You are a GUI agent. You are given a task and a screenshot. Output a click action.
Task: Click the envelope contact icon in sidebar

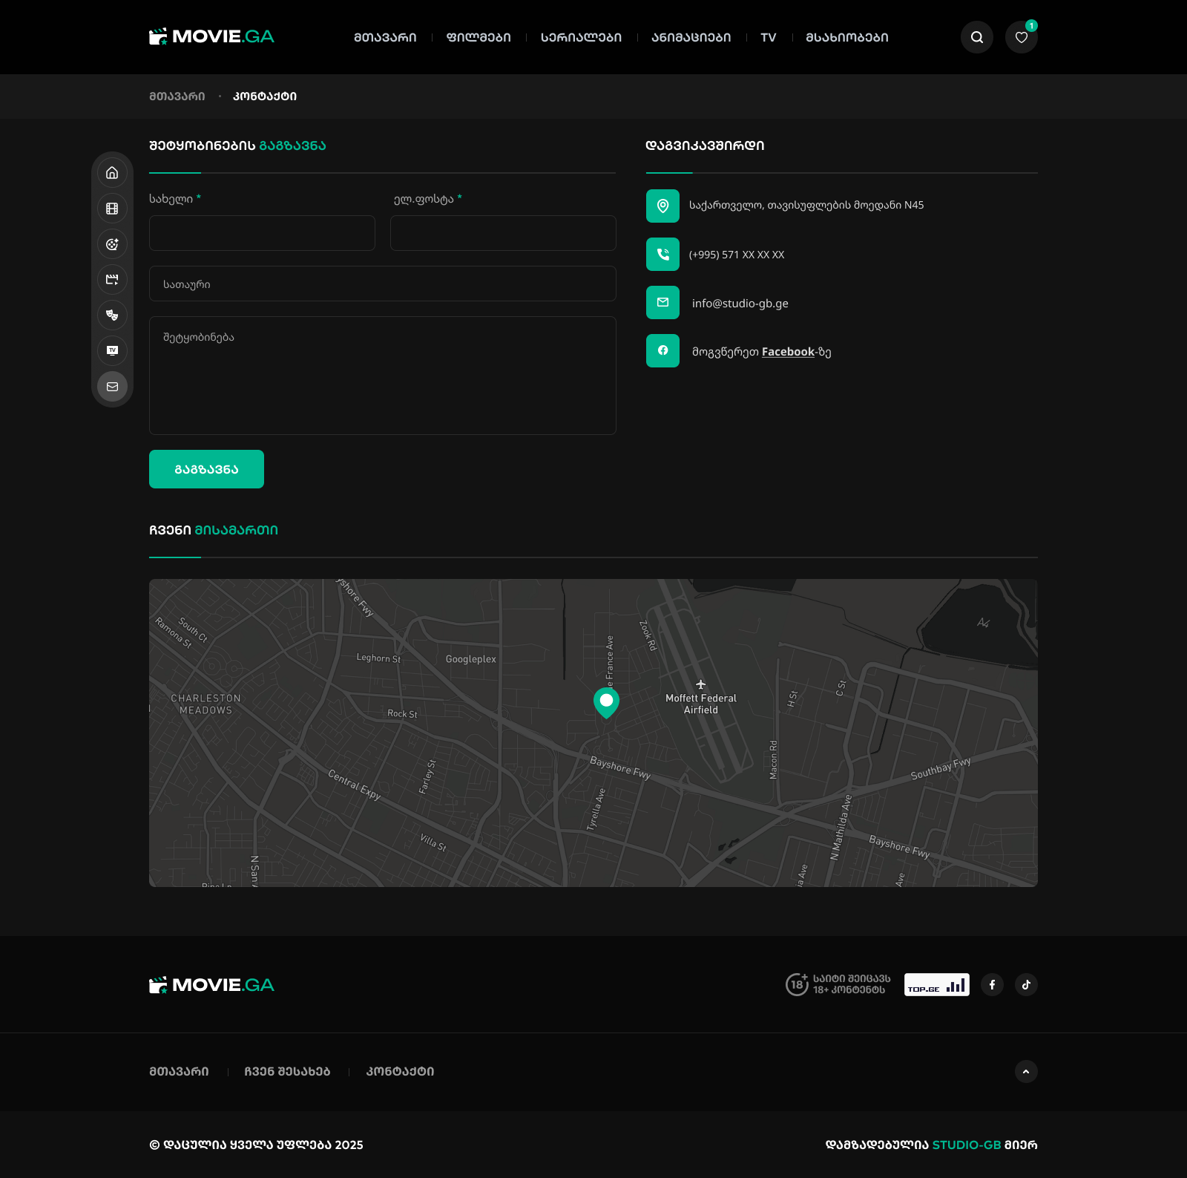click(x=112, y=387)
